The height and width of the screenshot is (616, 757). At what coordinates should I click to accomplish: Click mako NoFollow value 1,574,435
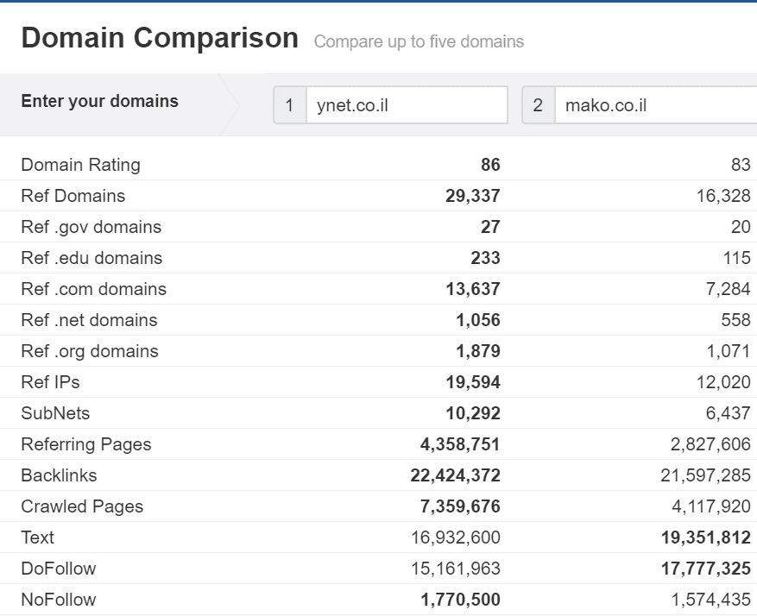click(711, 600)
